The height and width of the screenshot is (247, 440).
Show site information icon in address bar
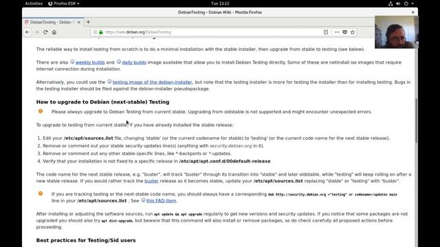tap(96, 32)
